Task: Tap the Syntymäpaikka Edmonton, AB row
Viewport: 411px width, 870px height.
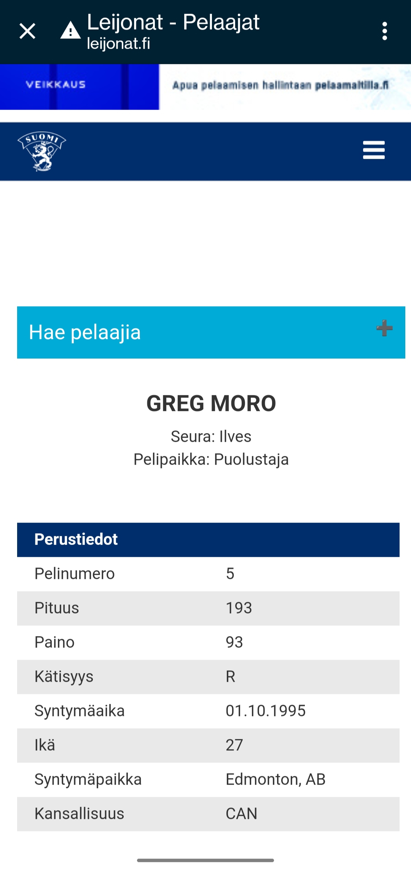Action: (x=208, y=780)
